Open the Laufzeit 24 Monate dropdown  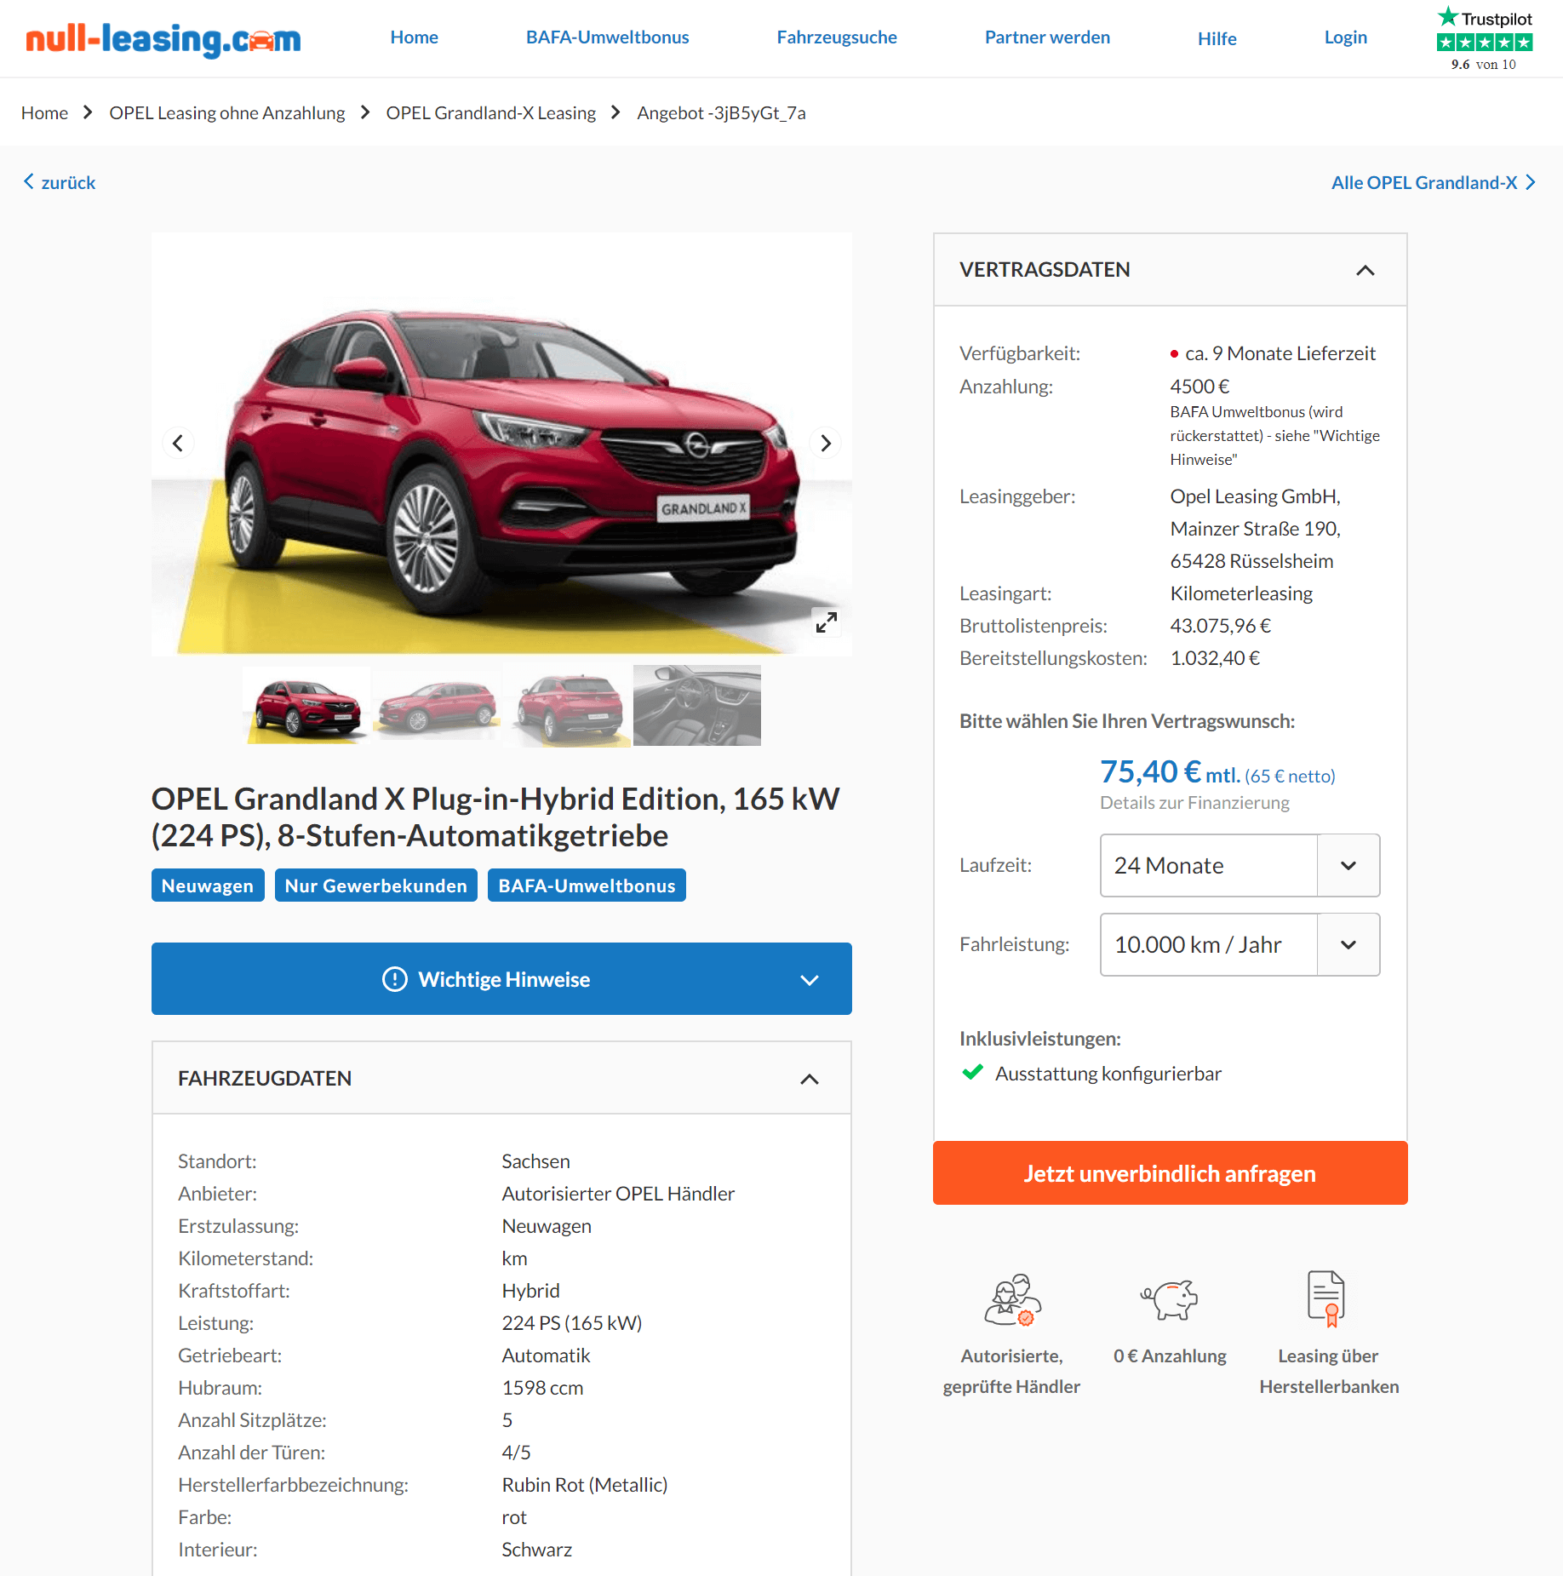[1240, 865]
